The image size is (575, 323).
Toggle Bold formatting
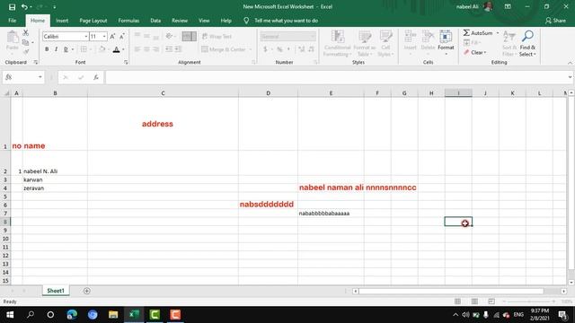(47, 49)
